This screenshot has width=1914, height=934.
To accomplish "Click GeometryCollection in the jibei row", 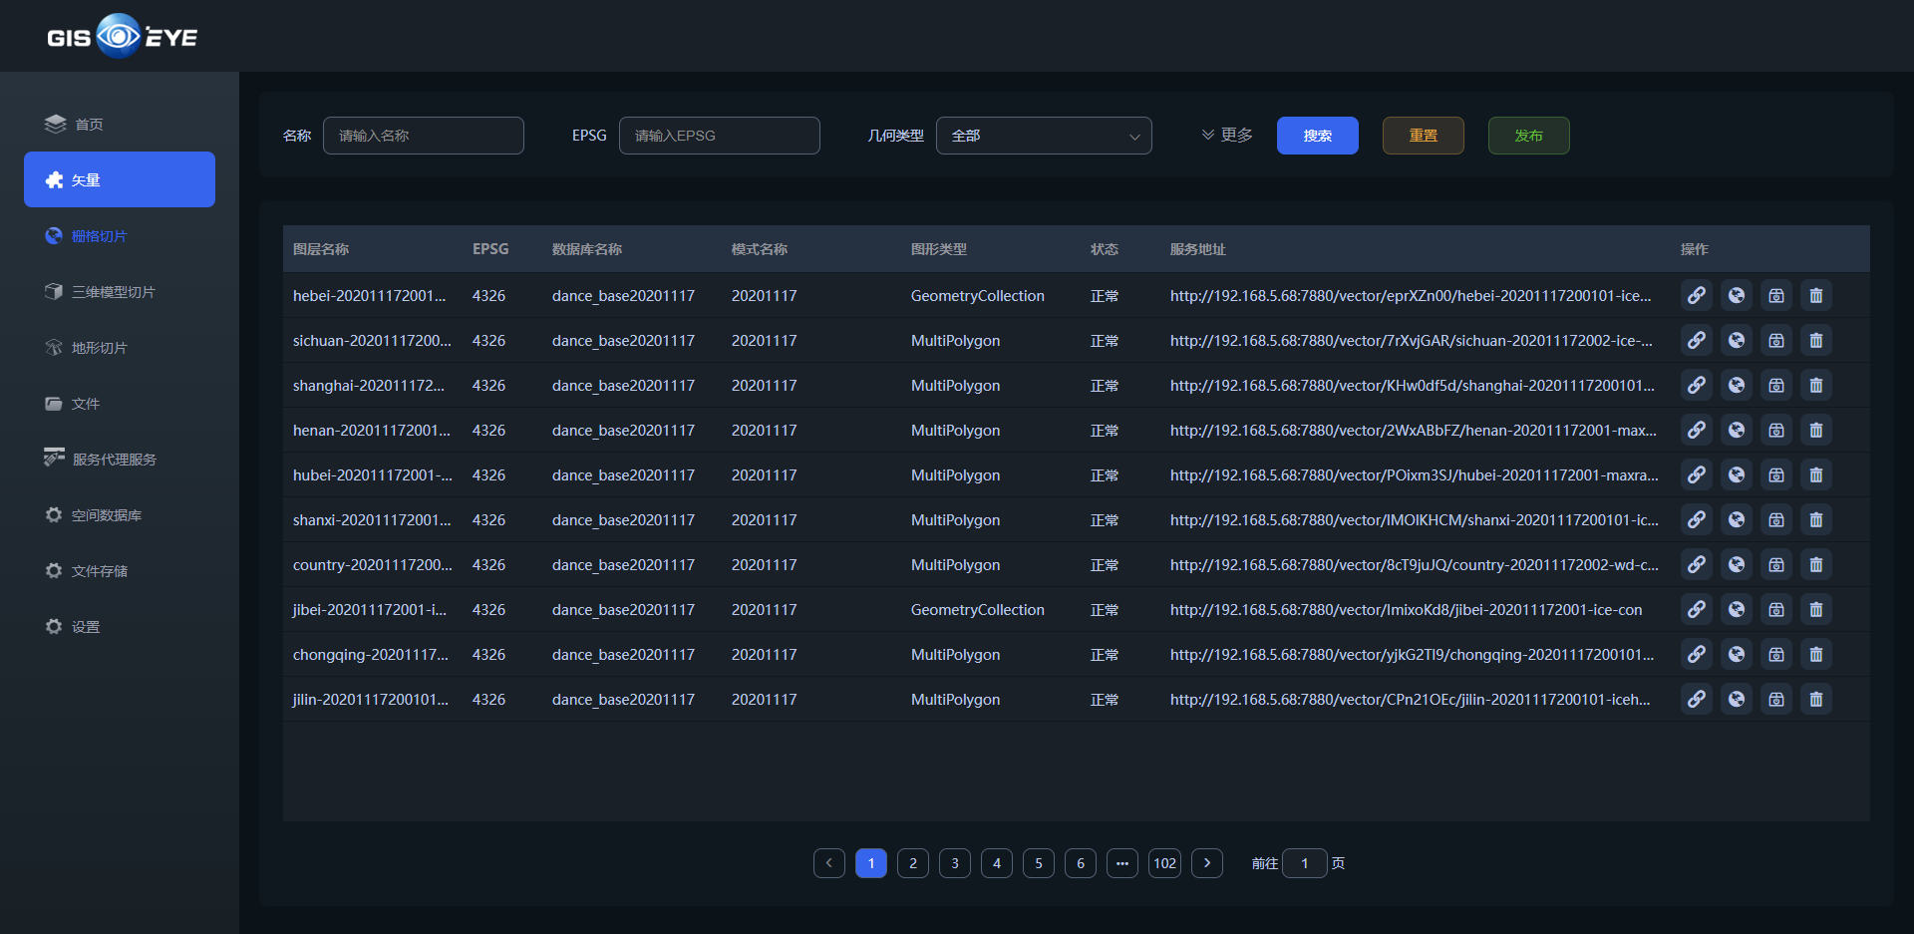I will coord(978,610).
